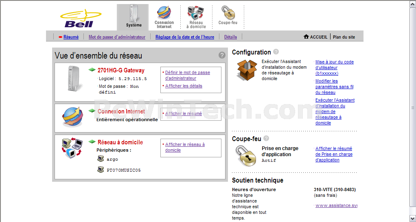This screenshot has width=416, height=222.
Task: Open Plan du site
Action: pos(344,37)
